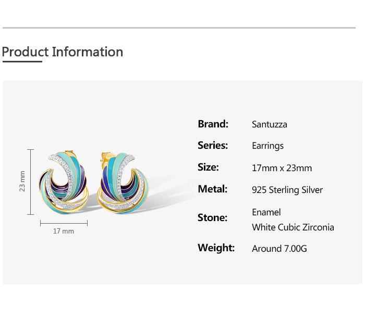
Task: Select the Enamel stone text
Action: 266,212
